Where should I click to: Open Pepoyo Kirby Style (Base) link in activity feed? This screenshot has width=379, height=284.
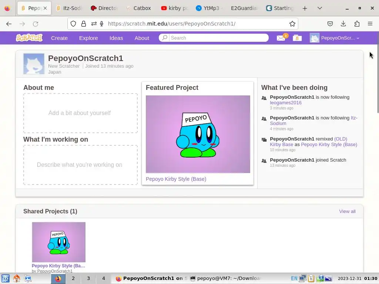[329, 145]
